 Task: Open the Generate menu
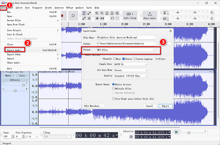59,8
